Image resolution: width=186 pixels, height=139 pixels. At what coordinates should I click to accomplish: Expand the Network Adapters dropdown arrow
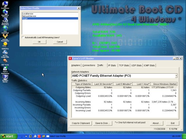(x=176, y=76)
